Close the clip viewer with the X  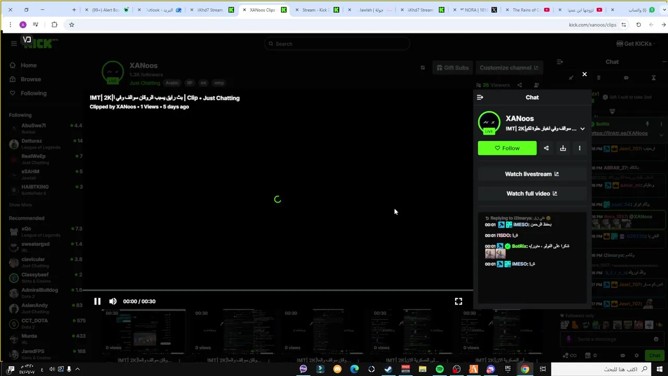pos(584,75)
